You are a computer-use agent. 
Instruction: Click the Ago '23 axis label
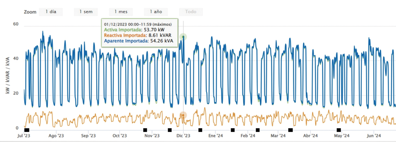tap(57, 136)
